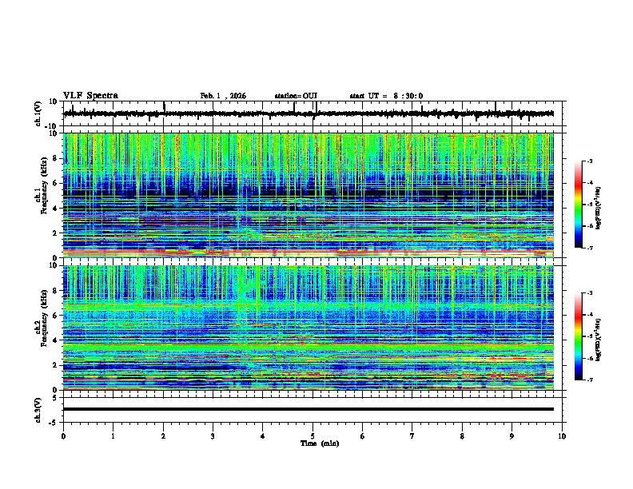Click inside the ch.2 frequency spectrogram
The image size is (633, 489).
pos(309,328)
